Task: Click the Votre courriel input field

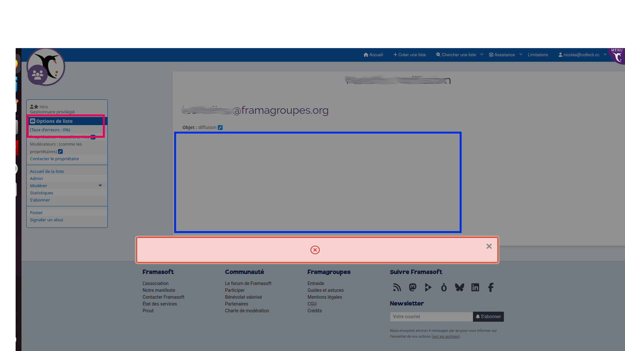Action: [431, 317]
